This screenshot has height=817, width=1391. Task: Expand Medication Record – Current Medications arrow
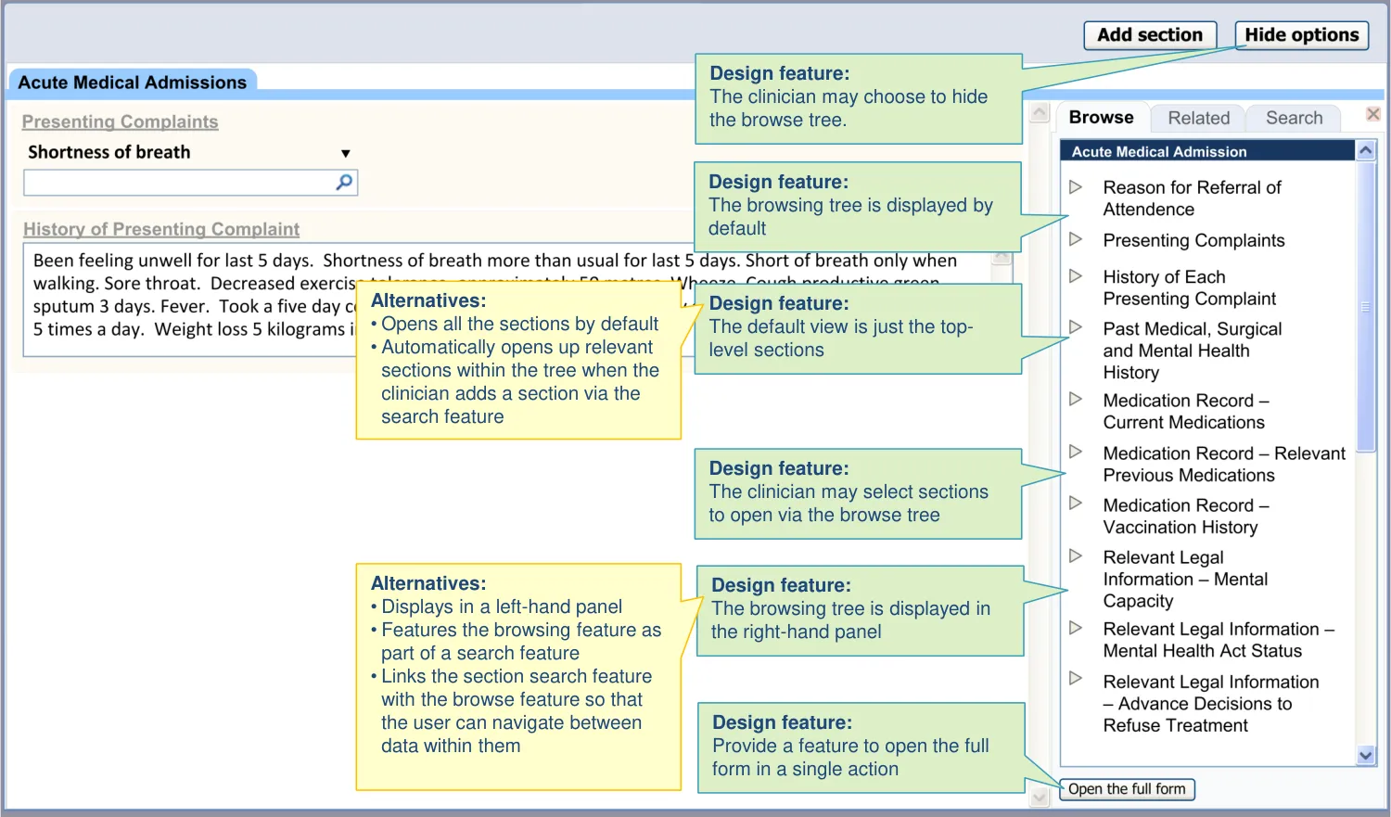(x=1076, y=400)
